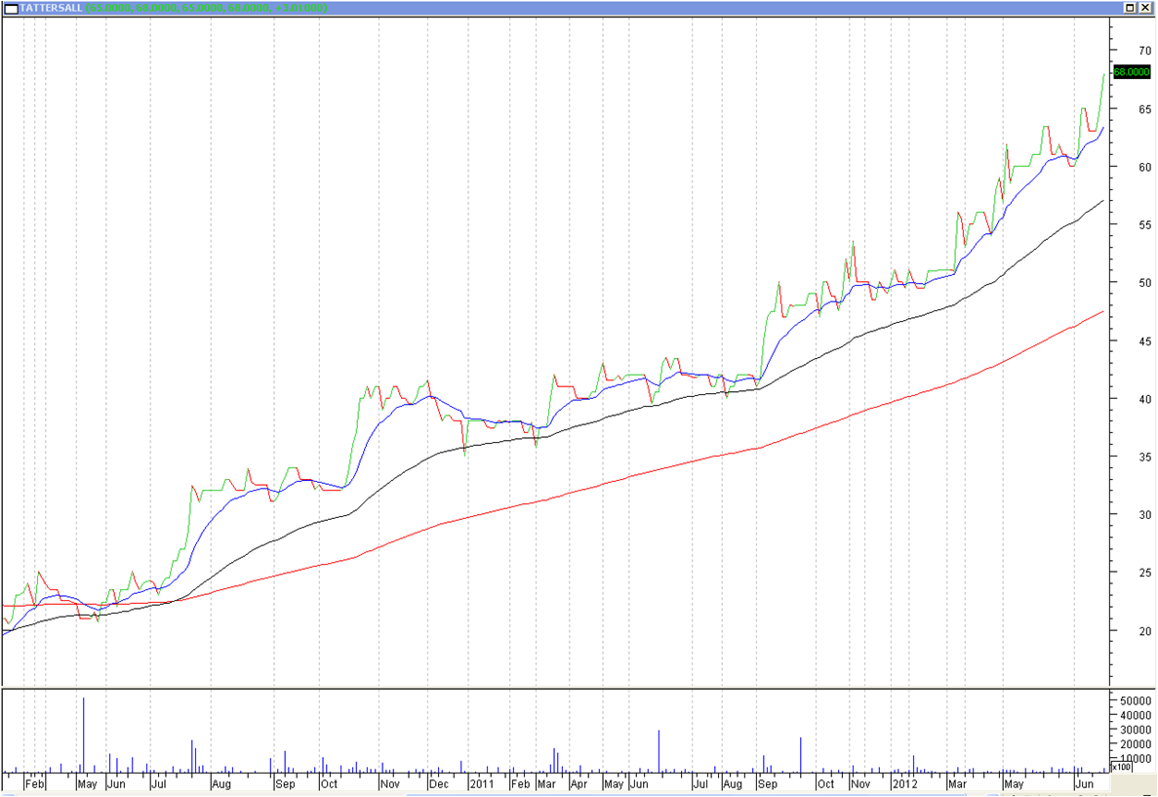Click the 25 price axis label
This screenshot has width=1158, height=797.
[1144, 573]
